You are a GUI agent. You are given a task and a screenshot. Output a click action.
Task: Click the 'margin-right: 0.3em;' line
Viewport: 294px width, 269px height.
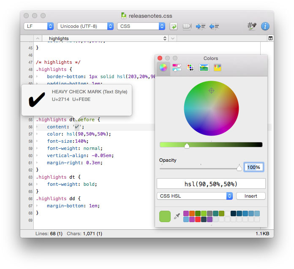tap(75, 163)
